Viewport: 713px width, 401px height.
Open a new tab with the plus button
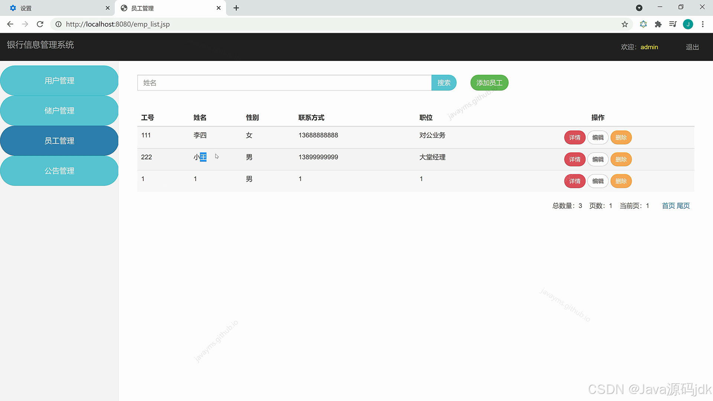(x=236, y=8)
